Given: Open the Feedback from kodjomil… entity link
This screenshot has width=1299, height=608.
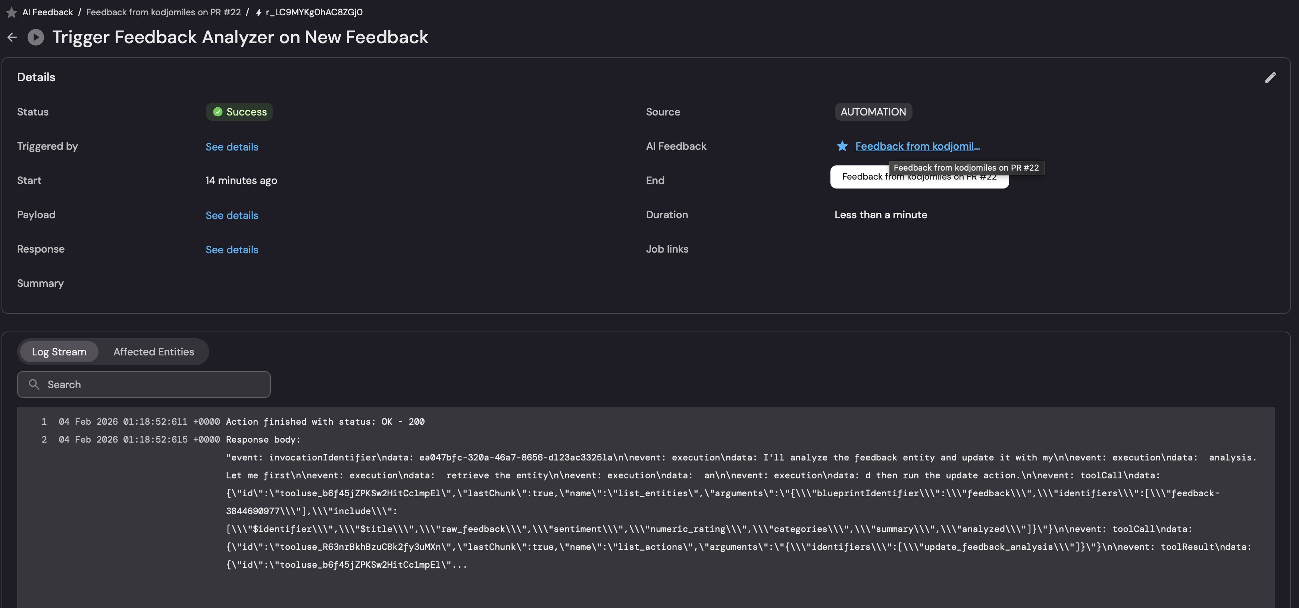Looking at the screenshot, I should (917, 146).
